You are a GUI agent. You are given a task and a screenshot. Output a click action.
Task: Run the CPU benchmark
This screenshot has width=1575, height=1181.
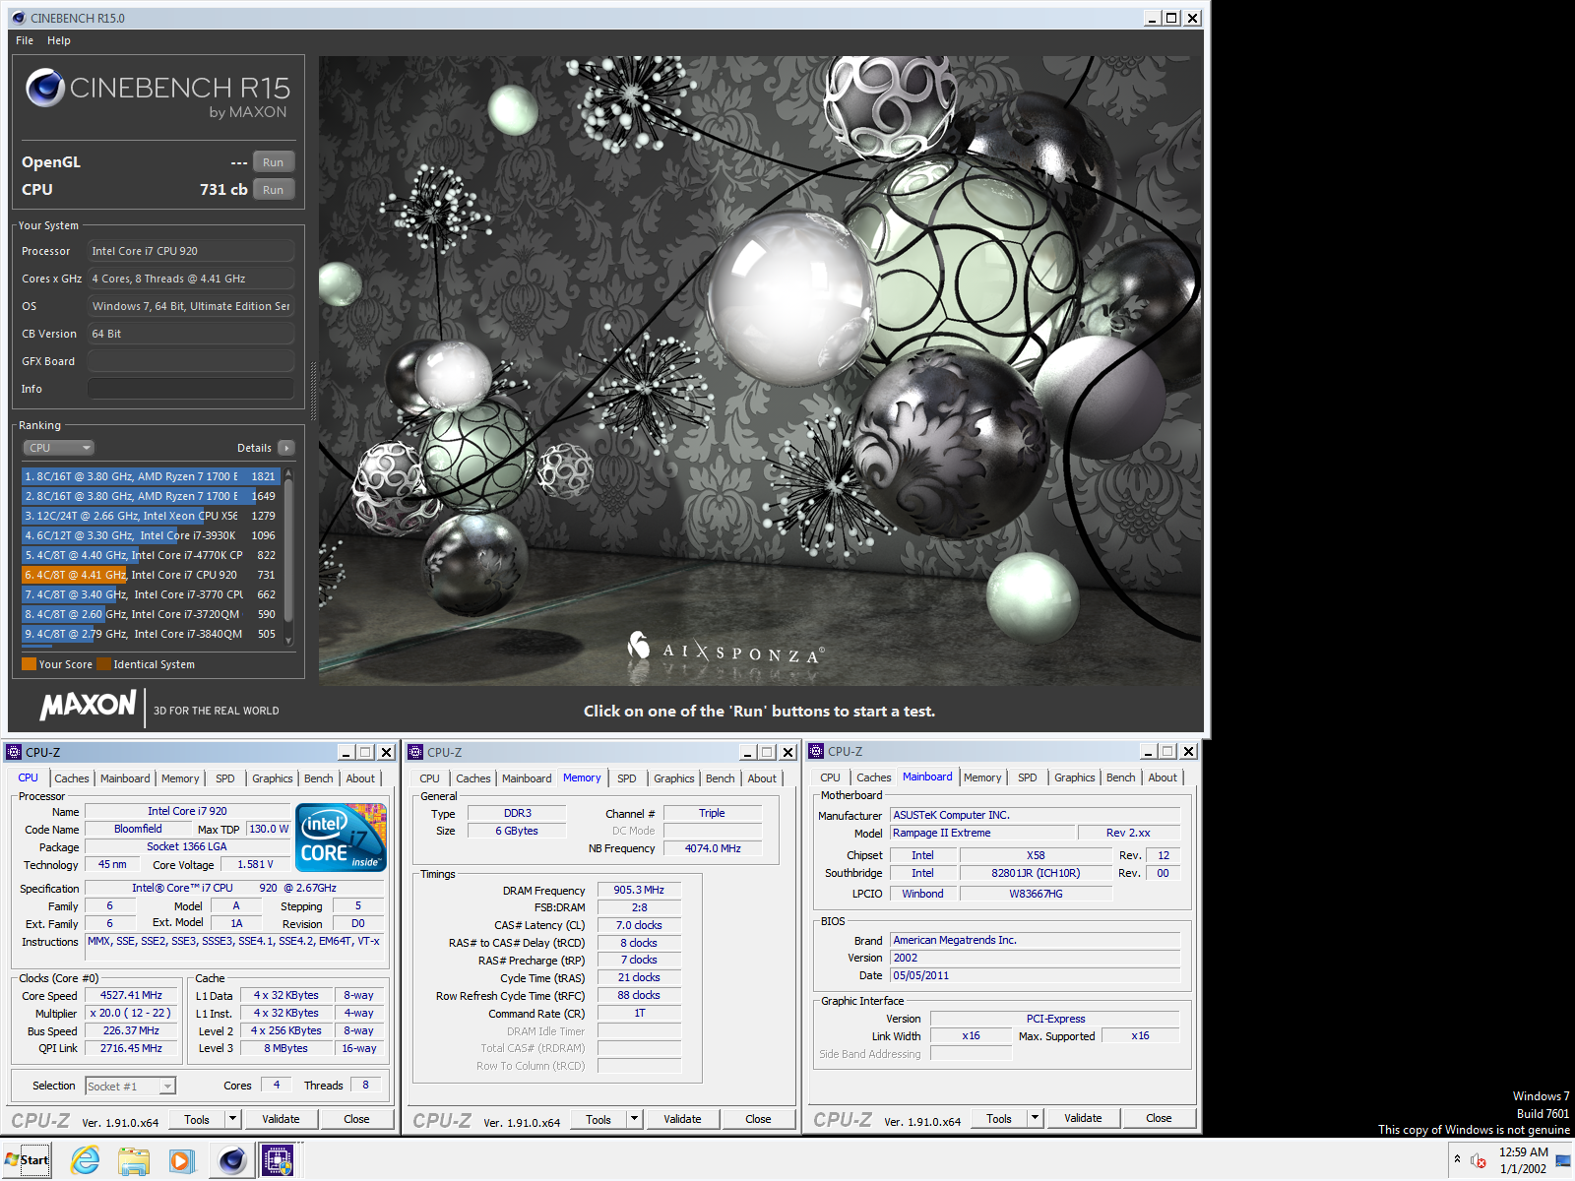click(274, 190)
